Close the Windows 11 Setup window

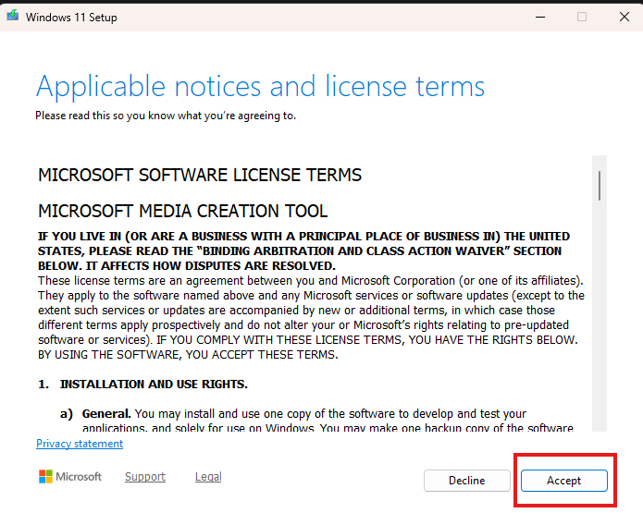624,17
